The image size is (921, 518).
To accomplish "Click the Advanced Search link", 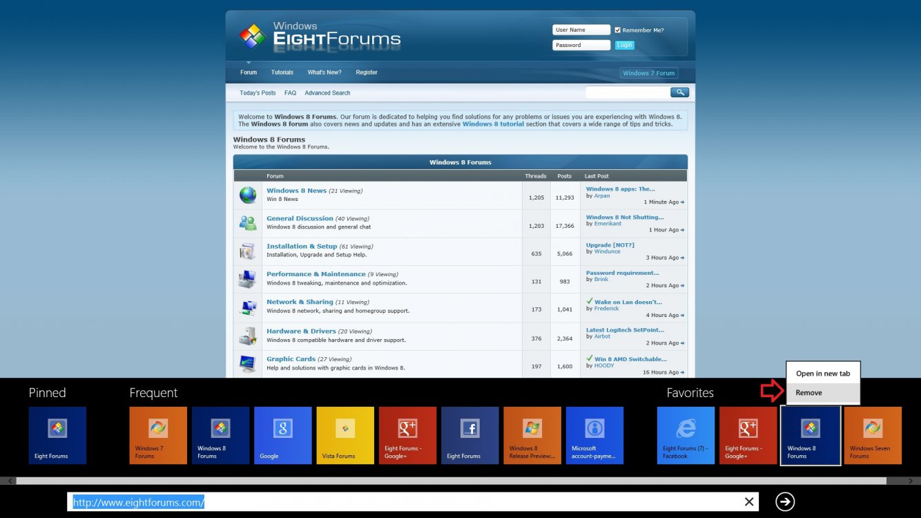I will click(x=327, y=93).
